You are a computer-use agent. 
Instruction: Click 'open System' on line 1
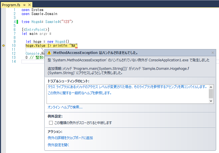pos(32,10)
